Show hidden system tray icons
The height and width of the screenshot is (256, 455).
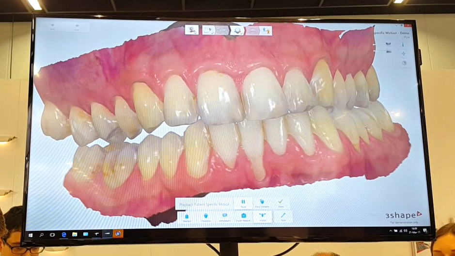[391, 231]
